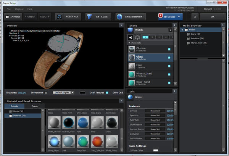Open Material and Bevel Browser options arrow
The height and width of the screenshot is (156, 229).
[x=121, y=101]
